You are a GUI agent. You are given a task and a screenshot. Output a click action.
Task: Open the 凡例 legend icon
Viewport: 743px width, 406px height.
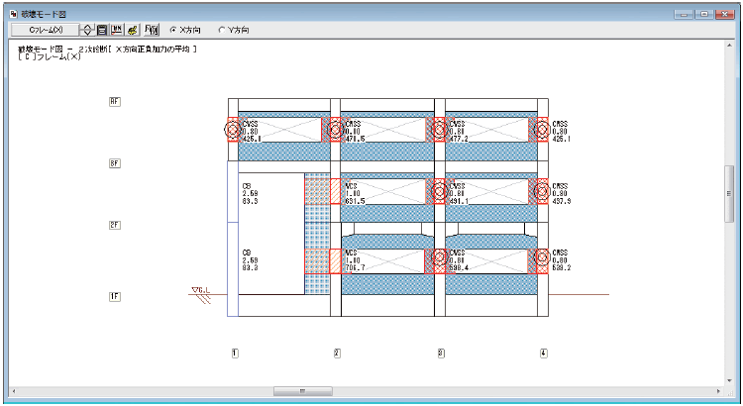point(152,30)
